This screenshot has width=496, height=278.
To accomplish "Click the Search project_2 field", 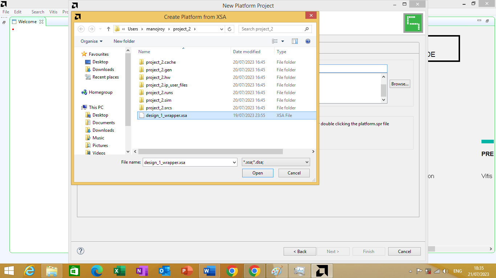I will [271, 29].
